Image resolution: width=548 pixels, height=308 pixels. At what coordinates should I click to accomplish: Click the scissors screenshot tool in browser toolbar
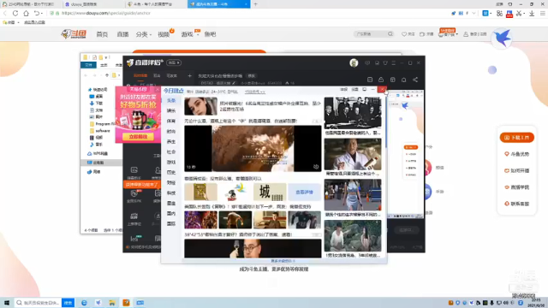[519, 14]
